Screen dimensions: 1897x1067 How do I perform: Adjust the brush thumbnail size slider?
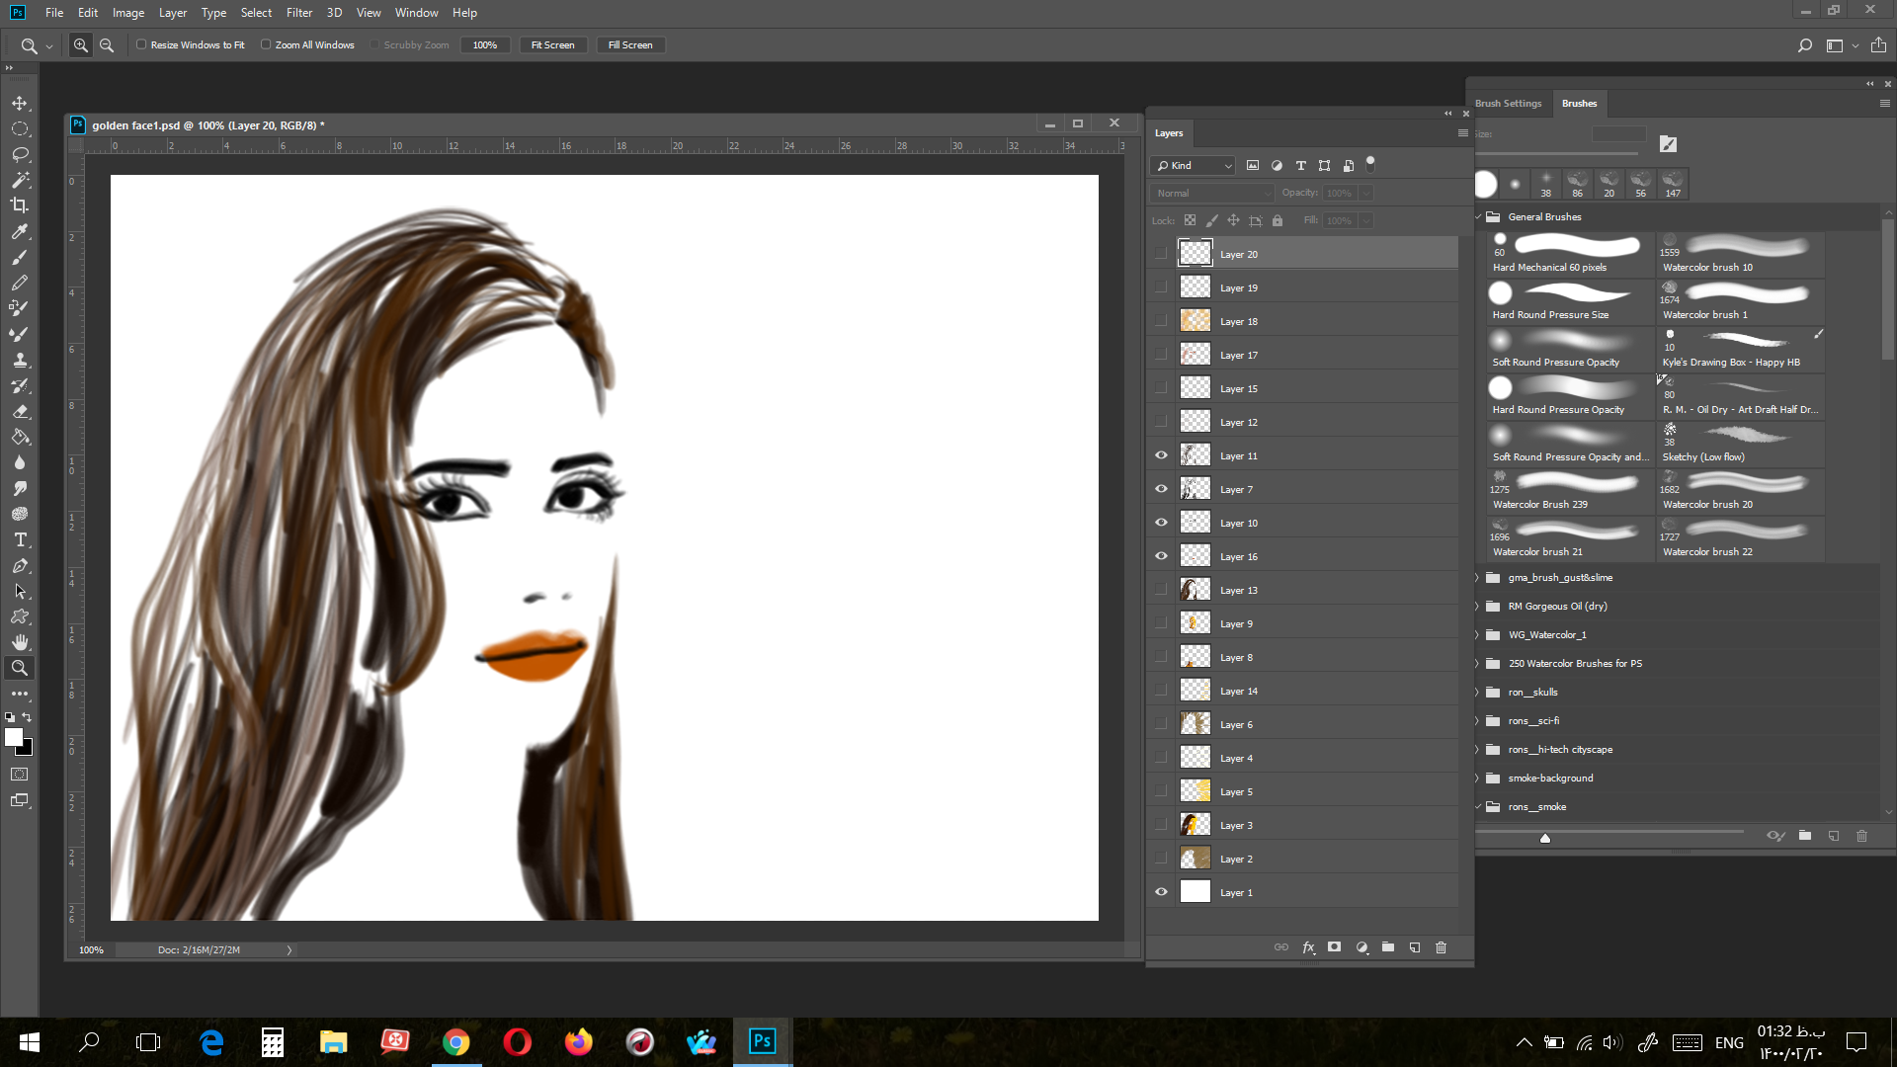coord(1545,838)
